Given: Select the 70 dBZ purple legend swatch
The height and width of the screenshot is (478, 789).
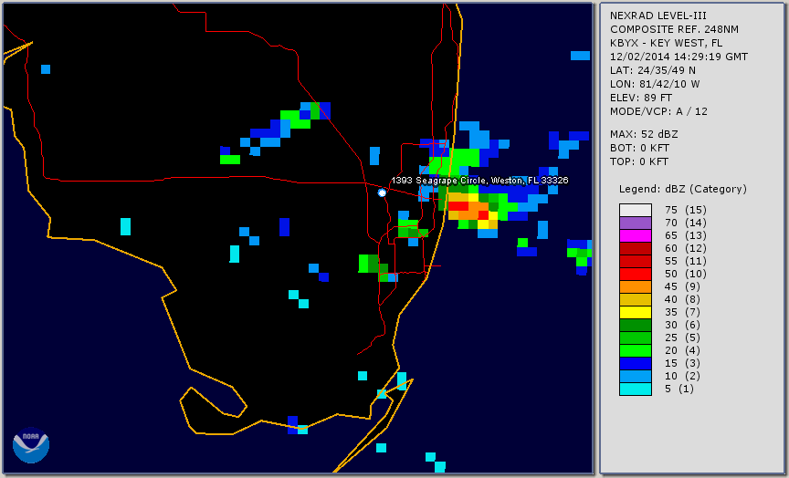Looking at the screenshot, I should pyautogui.click(x=636, y=223).
